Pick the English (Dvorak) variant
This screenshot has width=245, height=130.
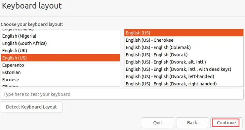184,54
